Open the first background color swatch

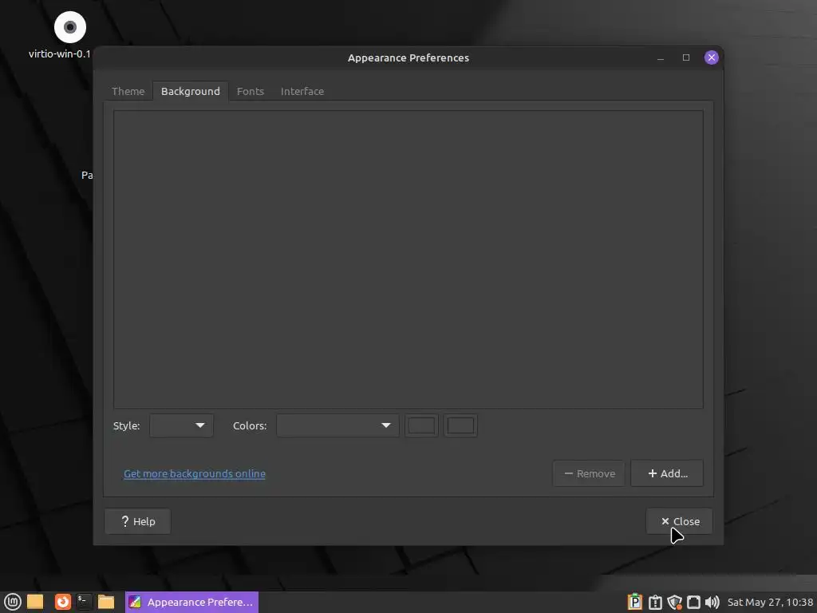(421, 425)
